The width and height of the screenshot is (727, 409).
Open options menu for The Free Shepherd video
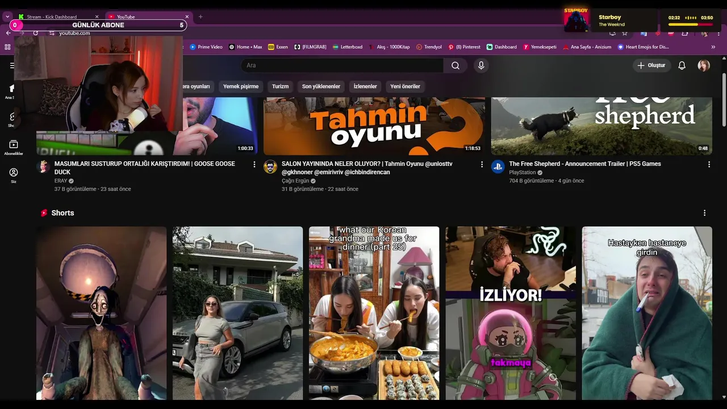coord(709,164)
